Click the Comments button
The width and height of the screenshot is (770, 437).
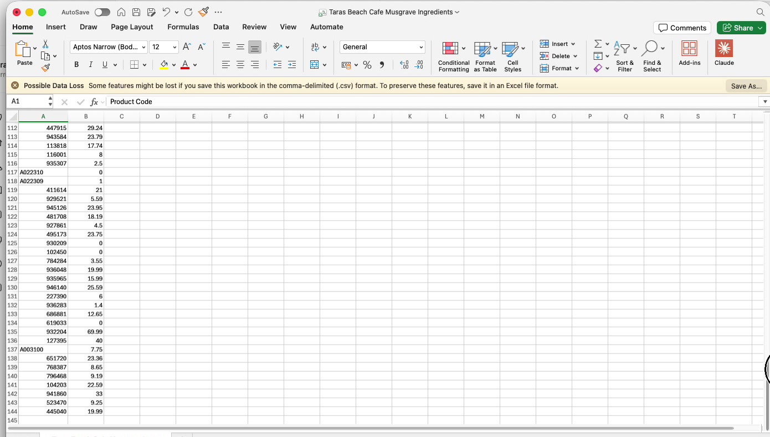coord(682,28)
